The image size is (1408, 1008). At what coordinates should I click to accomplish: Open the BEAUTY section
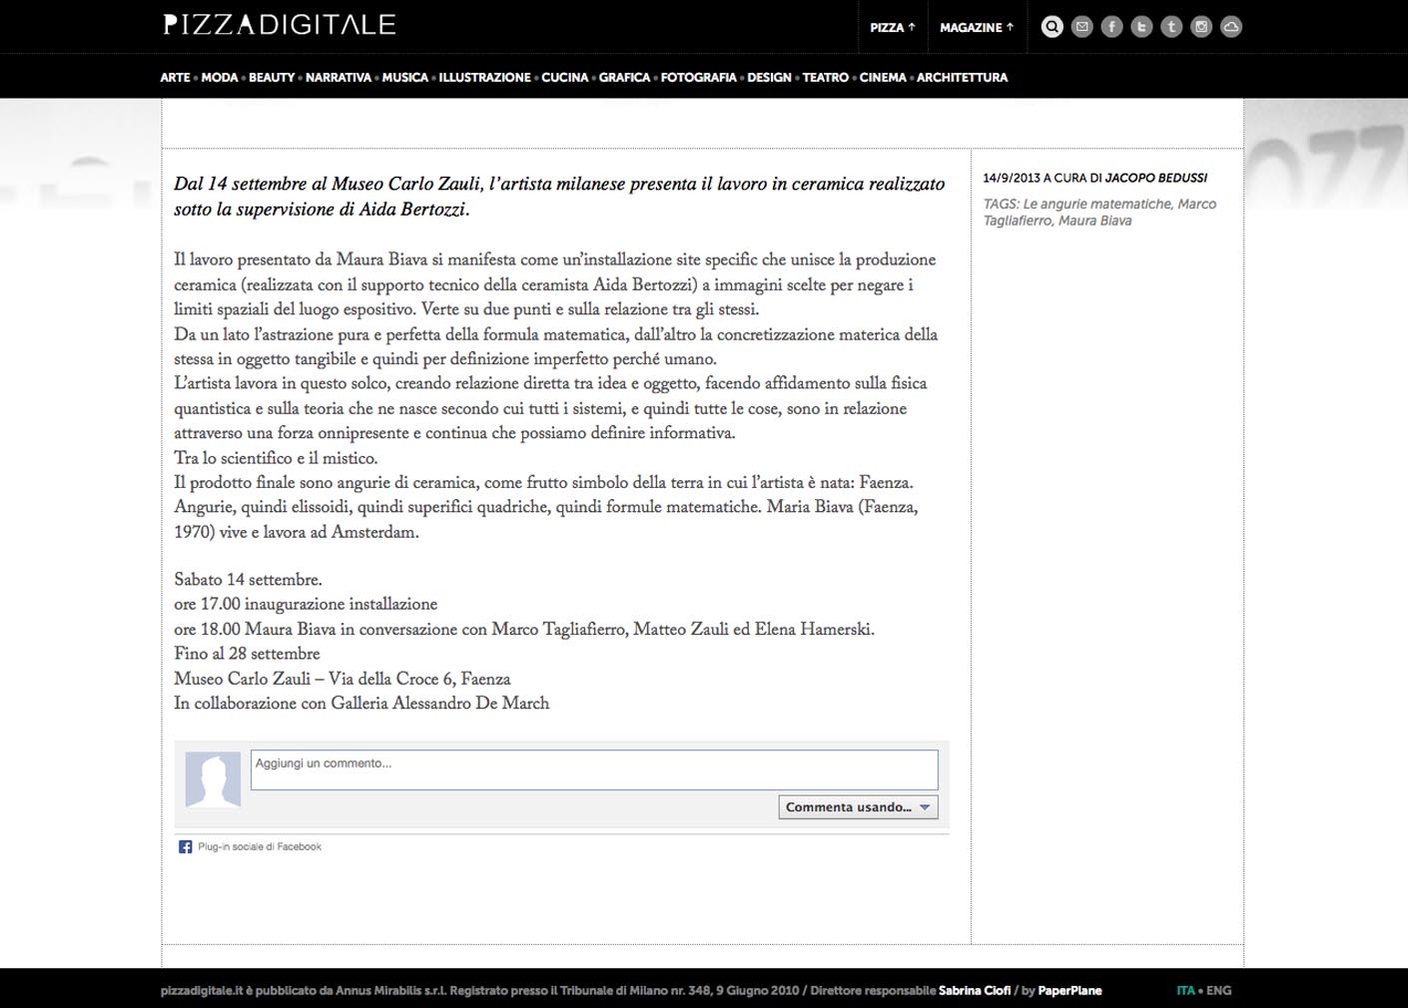tap(272, 77)
